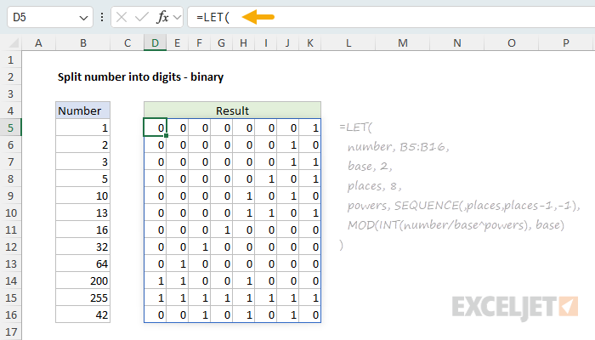Screen dimensions: 595x340
Task: Click the fill handle on cell D5
Action: (167, 135)
